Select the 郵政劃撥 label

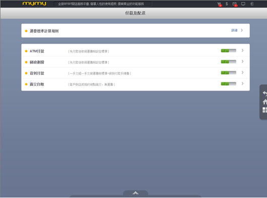(37, 62)
